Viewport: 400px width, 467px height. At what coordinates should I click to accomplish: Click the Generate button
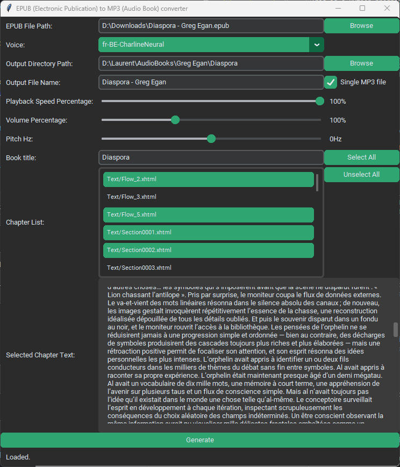click(200, 440)
